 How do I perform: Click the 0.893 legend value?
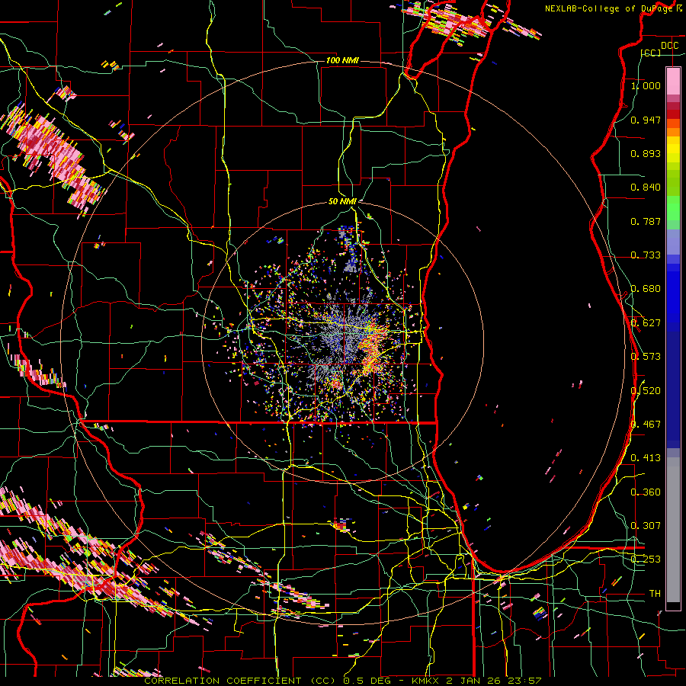pyautogui.click(x=646, y=153)
